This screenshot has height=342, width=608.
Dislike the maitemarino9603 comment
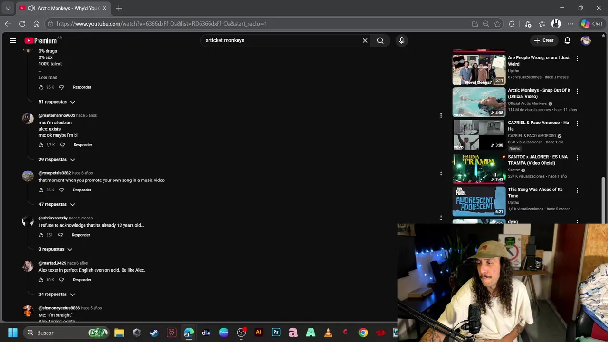(x=62, y=145)
